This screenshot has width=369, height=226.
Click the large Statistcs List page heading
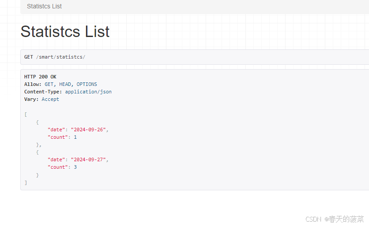65,31
